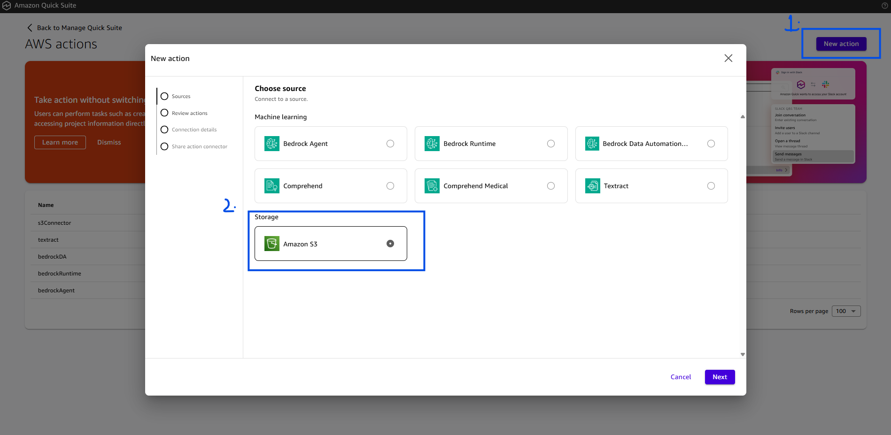This screenshot has height=435, width=891.
Task: Go to the Share action connector step
Action: tap(194, 146)
